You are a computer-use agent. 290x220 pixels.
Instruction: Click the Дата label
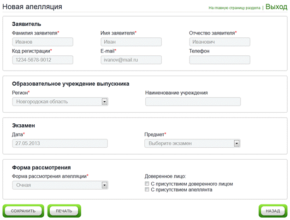pos(18,134)
